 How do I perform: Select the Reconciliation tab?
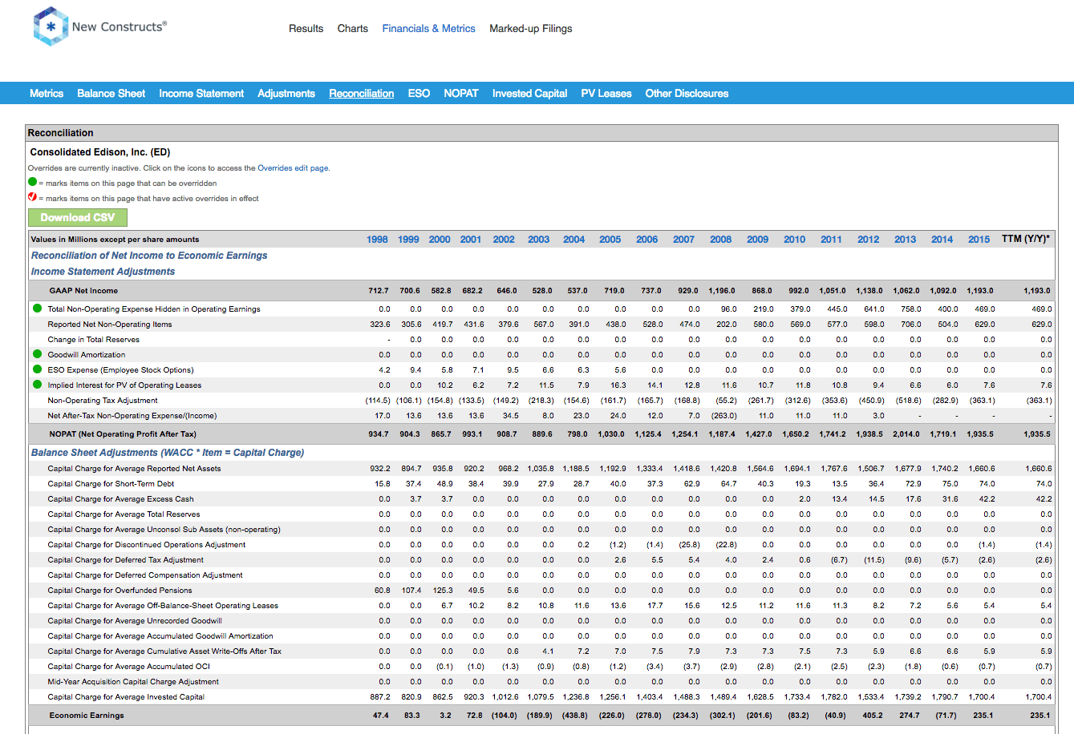pyautogui.click(x=361, y=93)
